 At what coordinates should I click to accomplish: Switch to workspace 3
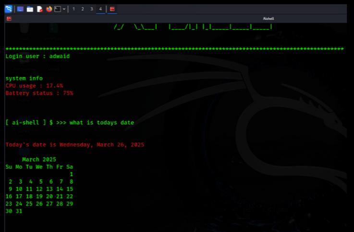tap(92, 9)
